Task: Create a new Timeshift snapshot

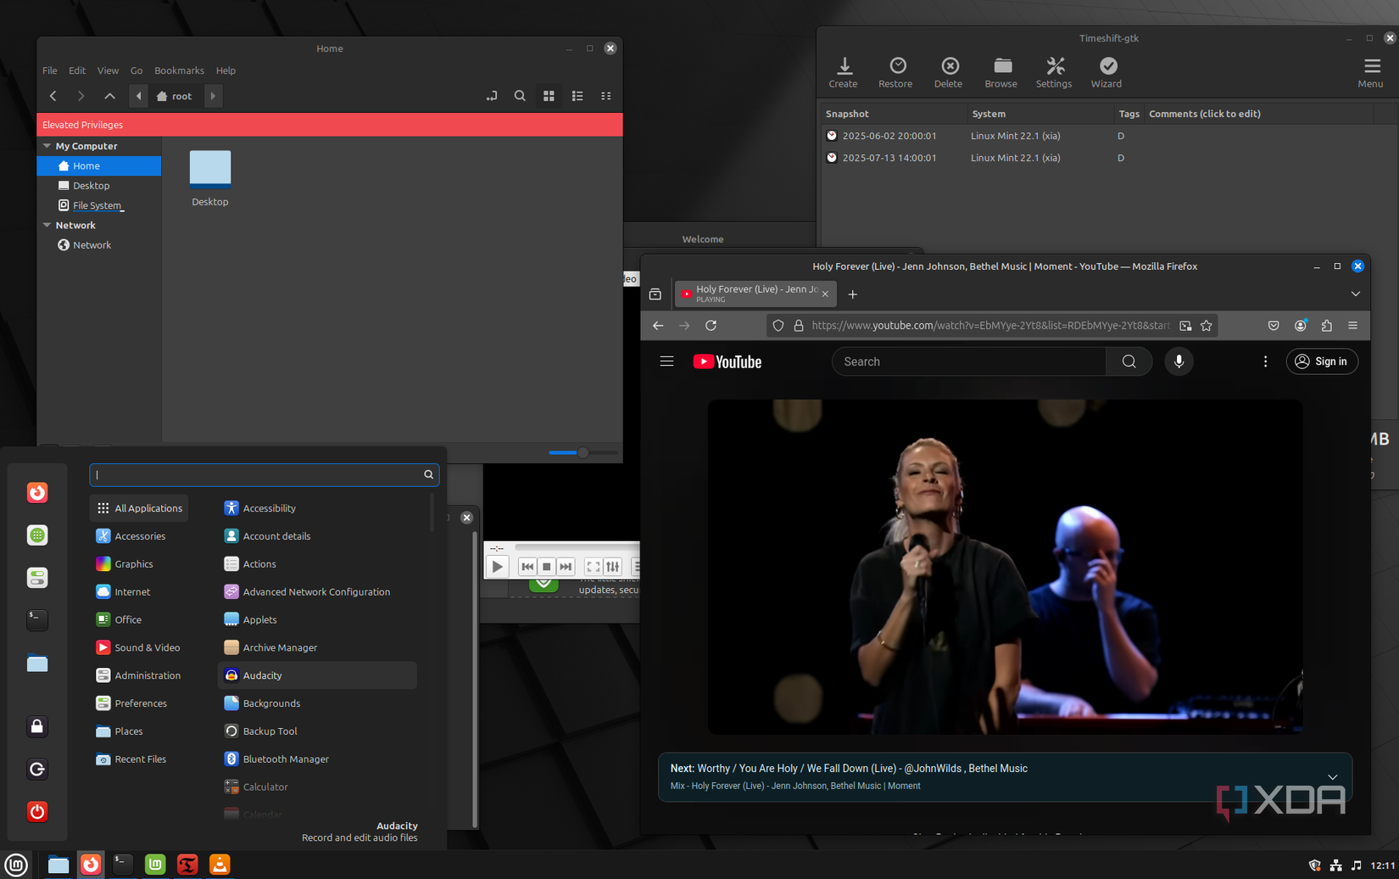Action: pos(843,72)
